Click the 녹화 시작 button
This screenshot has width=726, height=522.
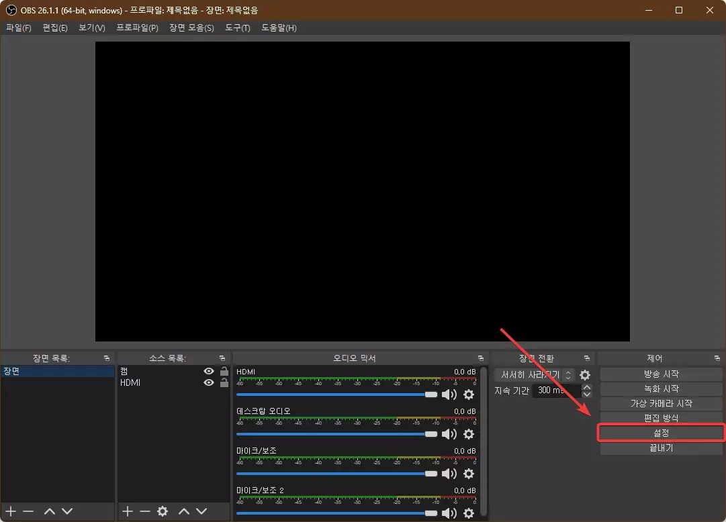point(661,388)
